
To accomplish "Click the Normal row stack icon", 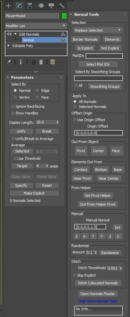I will (x=63, y=40).
